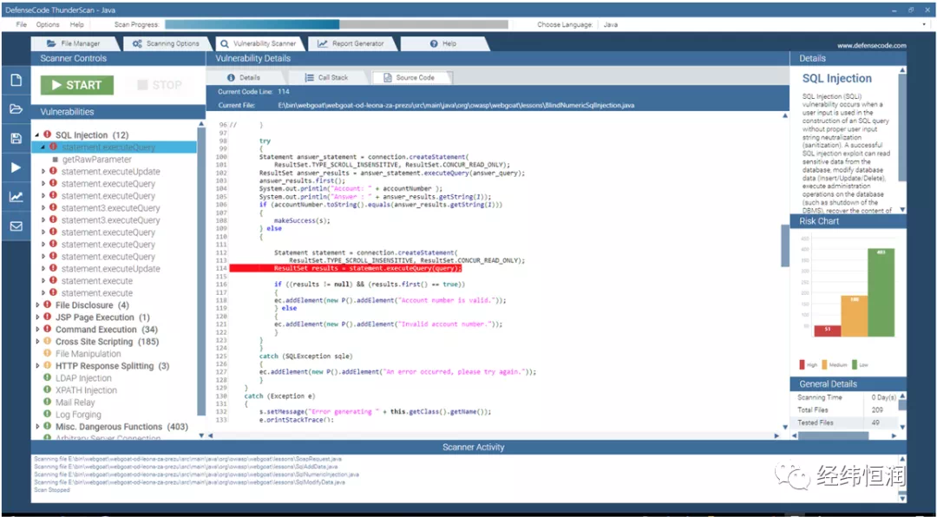Click the www.defensecode.com link

pyautogui.click(x=871, y=45)
